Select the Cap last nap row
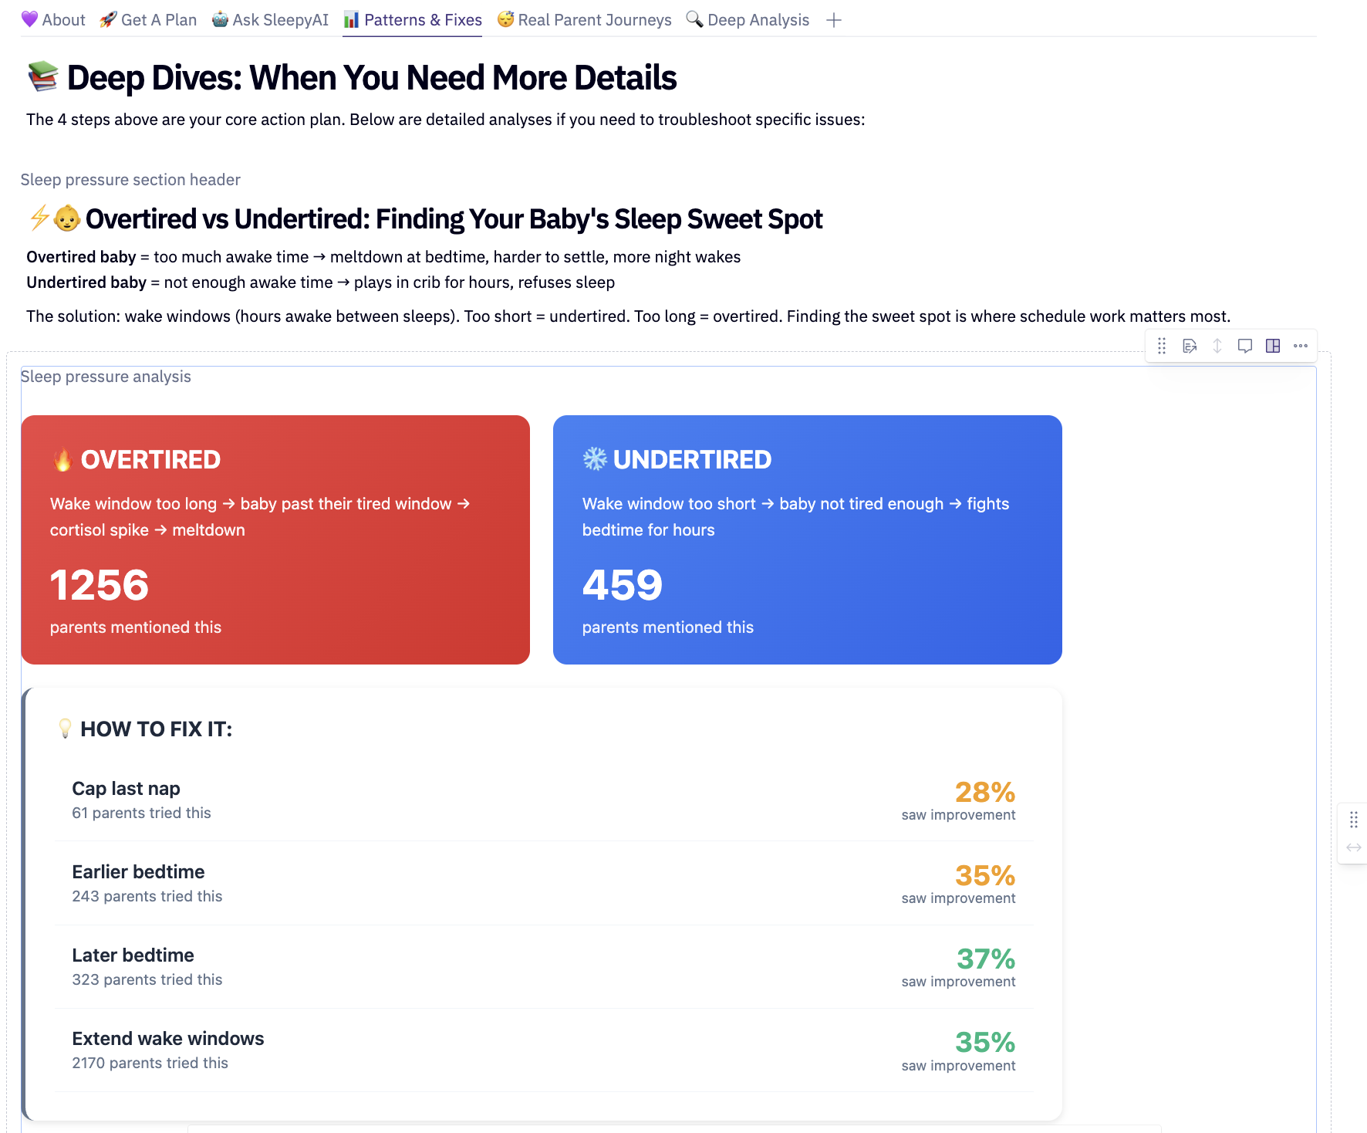 pyautogui.click(x=544, y=800)
